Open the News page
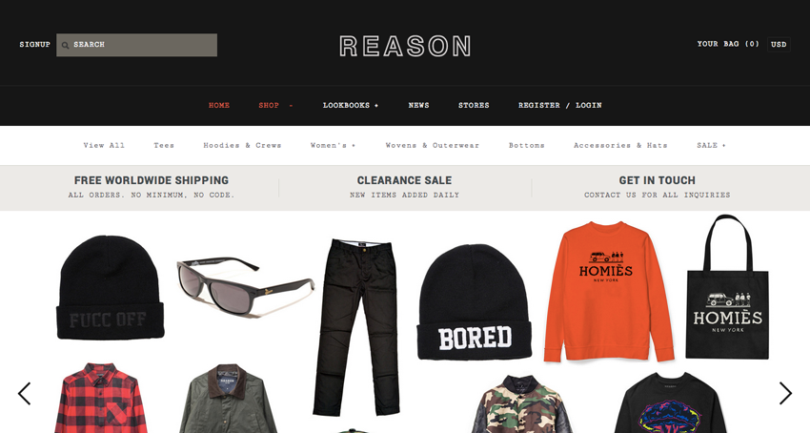810x433 pixels. click(x=418, y=105)
